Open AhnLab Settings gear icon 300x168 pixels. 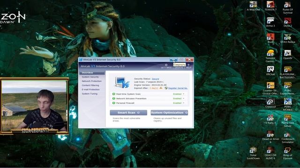point(166,65)
